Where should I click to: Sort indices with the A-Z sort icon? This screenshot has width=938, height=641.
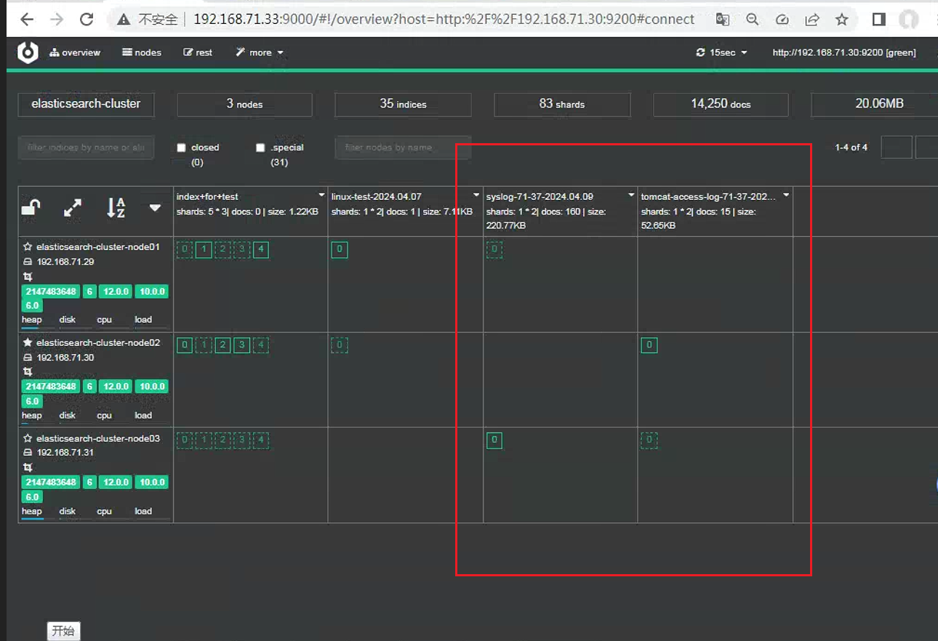coord(116,208)
